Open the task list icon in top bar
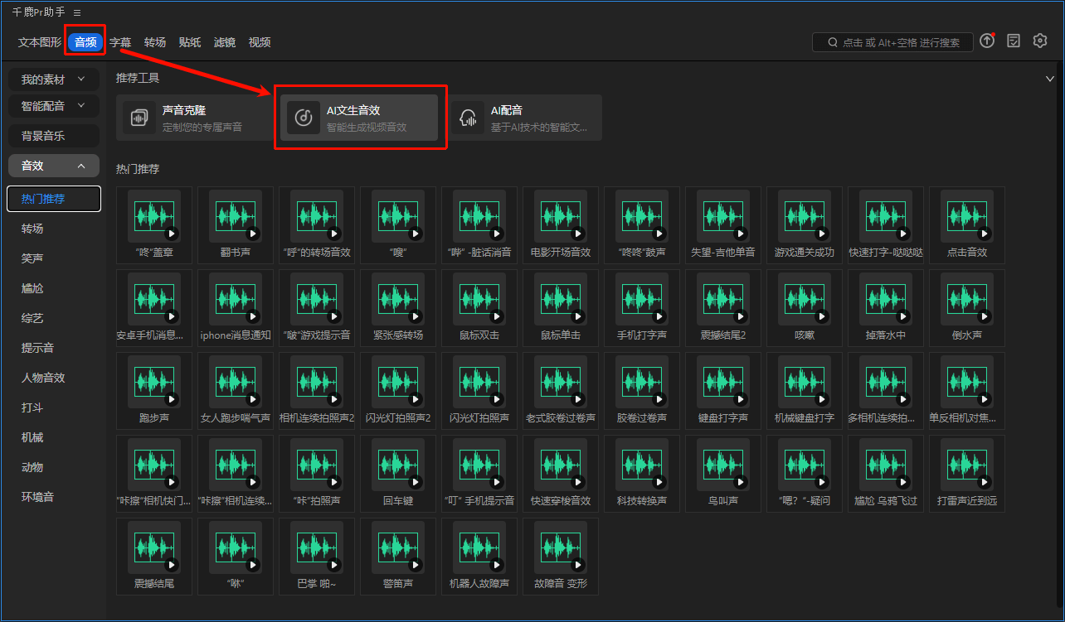 tap(1014, 40)
